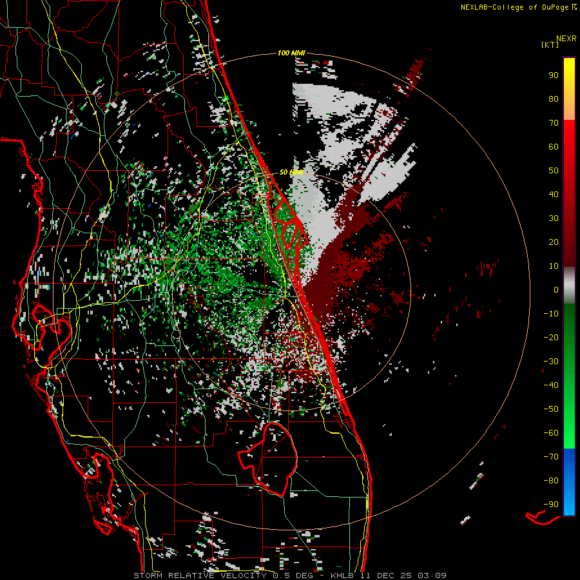
Task: Click the 90 value on velocity scale
Action: tap(554, 75)
